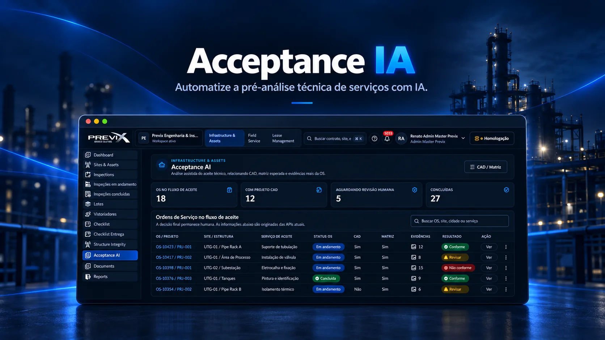The height and width of the screenshot is (340, 605).
Task: Click shield icon on Aguardando revisão humana card
Action: pyautogui.click(x=415, y=190)
